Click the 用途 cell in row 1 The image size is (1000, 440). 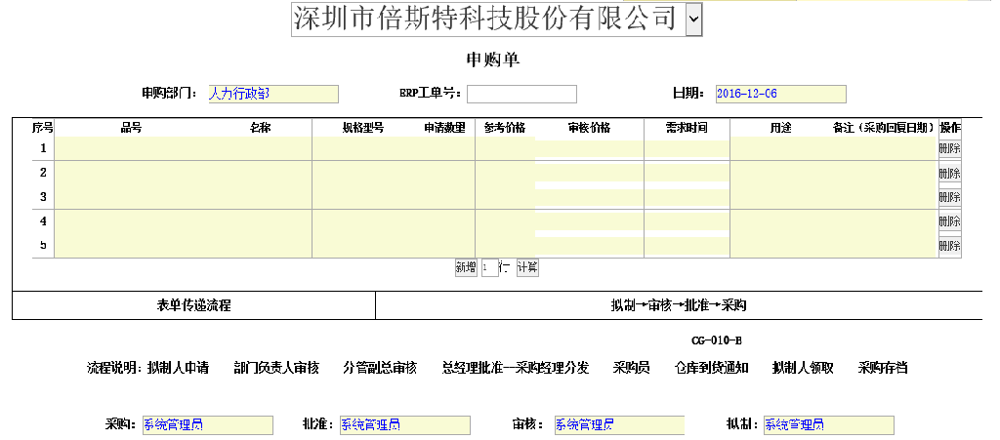[782, 148]
